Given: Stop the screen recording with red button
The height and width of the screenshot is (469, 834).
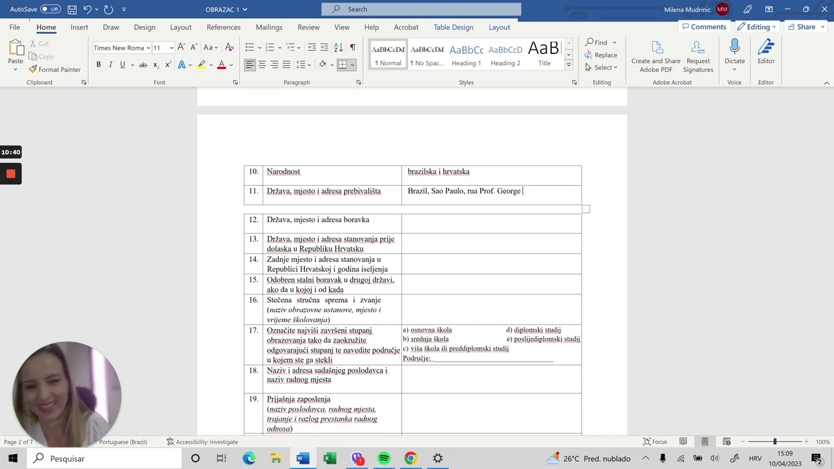Looking at the screenshot, I should [x=10, y=173].
